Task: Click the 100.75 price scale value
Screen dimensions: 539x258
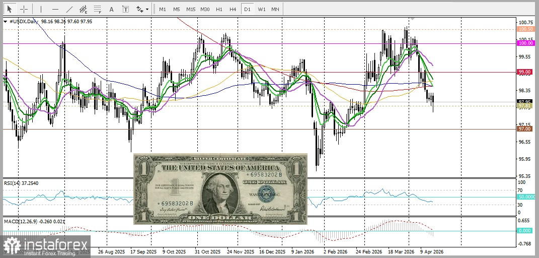Action: (525, 22)
